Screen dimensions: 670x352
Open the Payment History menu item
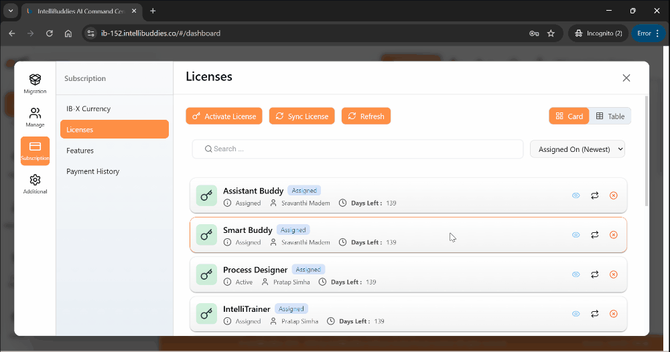[x=114, y=171]
